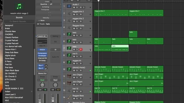
Task: Solo the GRAND PIANO track
Action: pos(77,70)
